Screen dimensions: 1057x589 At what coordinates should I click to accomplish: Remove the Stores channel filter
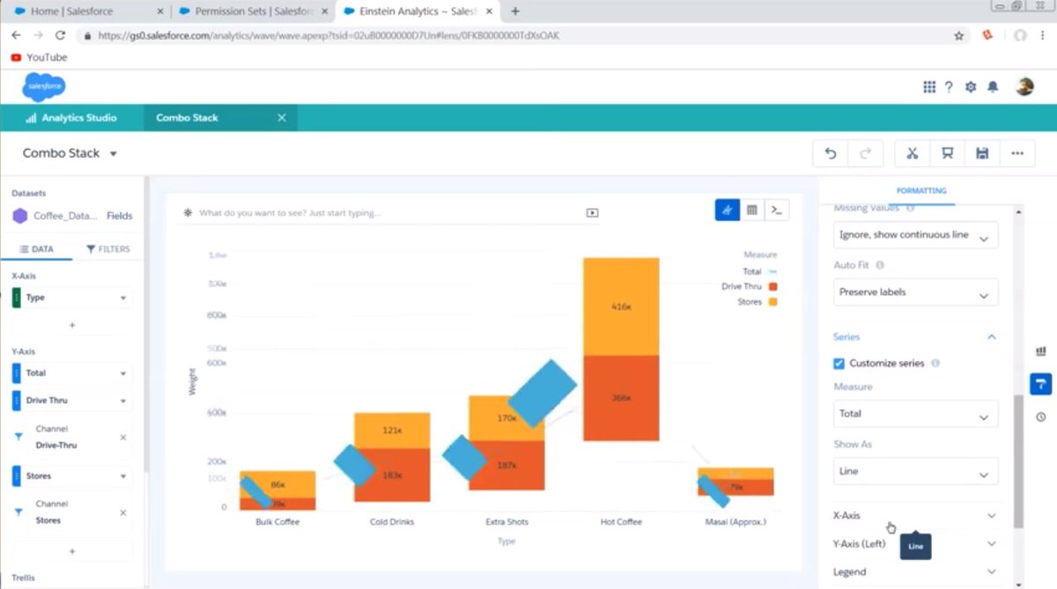point(122,512)
